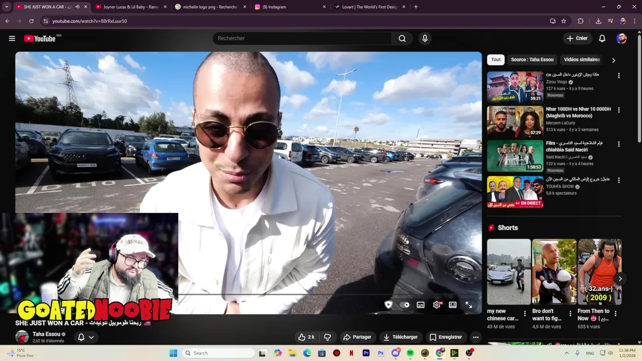The image size is (642, 361).
Task: Open the tab search dropdown in Chrome
Action: (x=7, y=7)
